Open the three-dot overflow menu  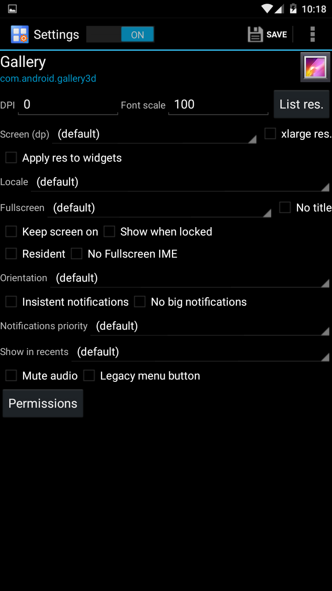313,35
